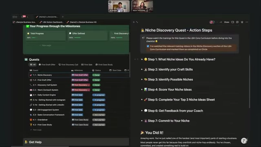Click Done status for 1.1 Niche Discovery
This screenshot has width=261, height=147.
click(x=96, y=75)
